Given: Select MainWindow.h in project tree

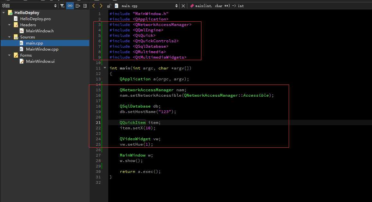Looking at the screenshot, I should (x=40, y=31).
